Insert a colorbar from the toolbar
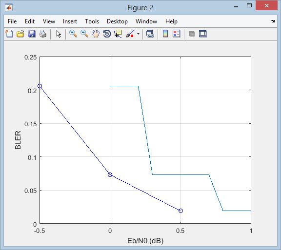Image resolution: width=281 pixels, height=250 pixels. coord(165,34)
